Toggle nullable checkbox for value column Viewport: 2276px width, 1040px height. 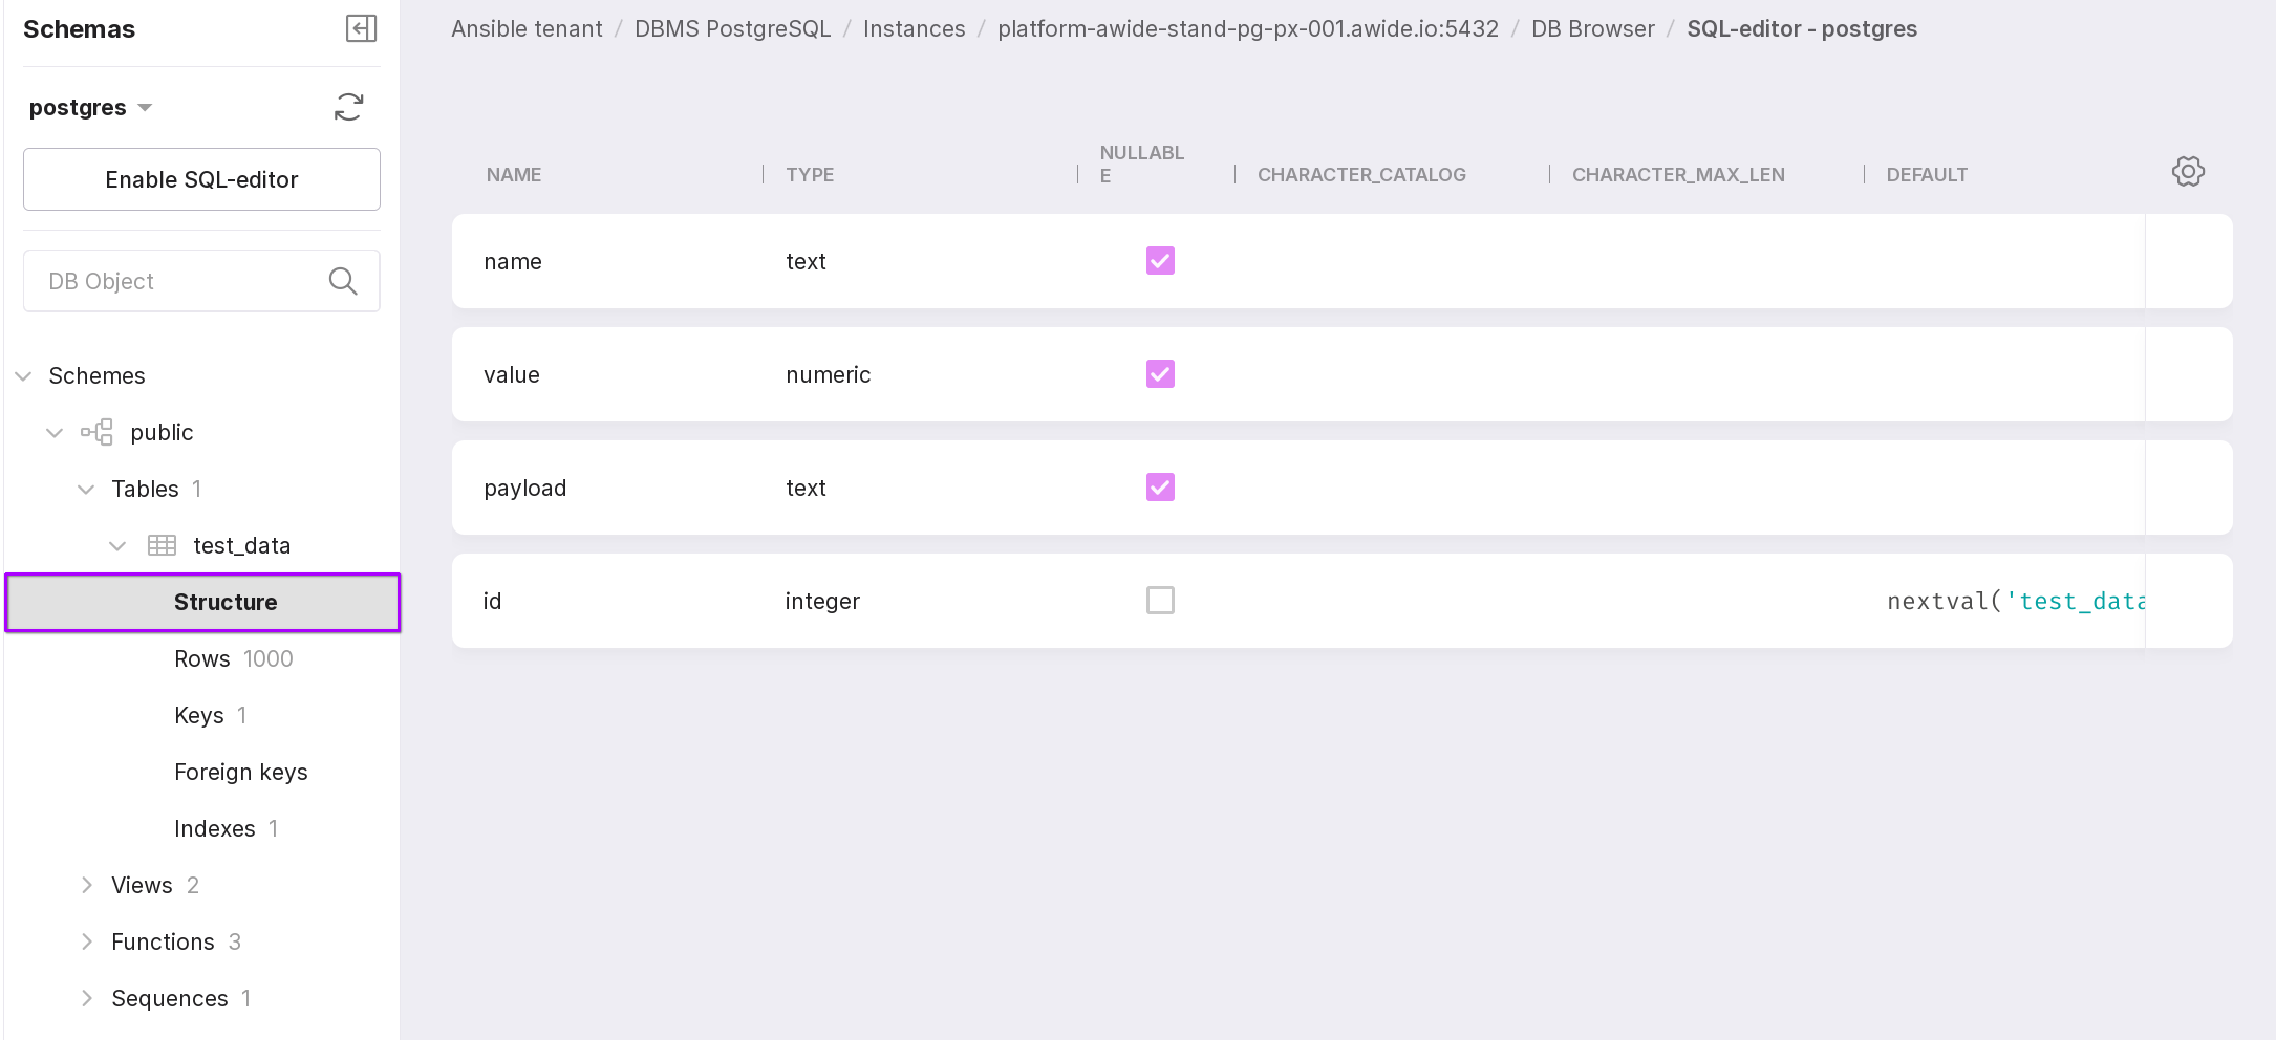coord(1160,374)
